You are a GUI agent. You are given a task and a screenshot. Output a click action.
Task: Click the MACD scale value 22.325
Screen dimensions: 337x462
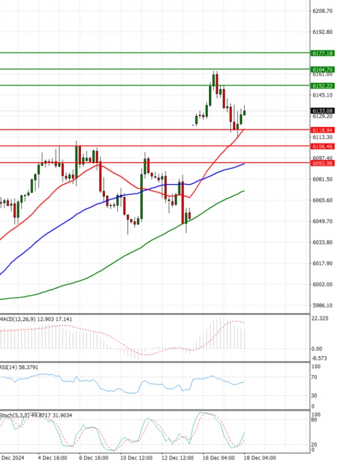(320, 319)
